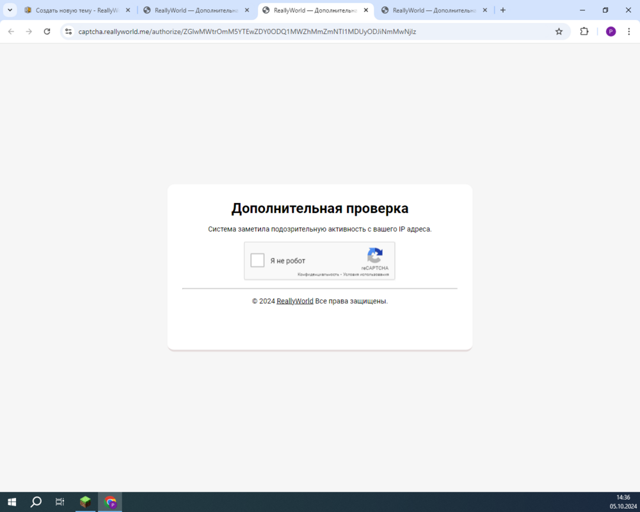Open the Extensions puzzle icon
This screenshot has width=640, height=512.
click(x=584, y=31)
